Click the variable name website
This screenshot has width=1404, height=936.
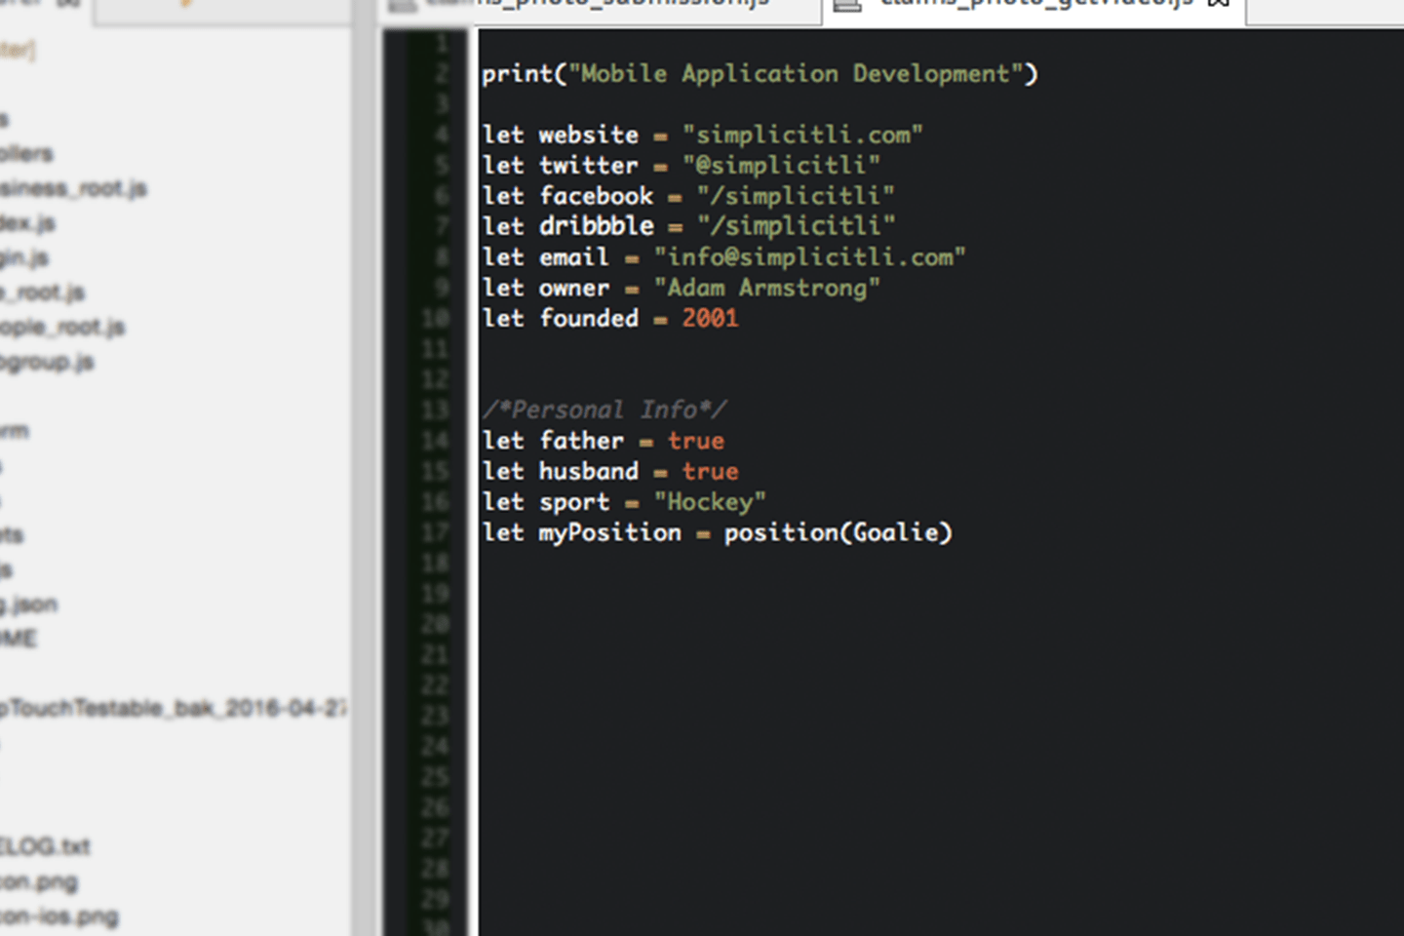pyautogui.click(x=589, y=135)
